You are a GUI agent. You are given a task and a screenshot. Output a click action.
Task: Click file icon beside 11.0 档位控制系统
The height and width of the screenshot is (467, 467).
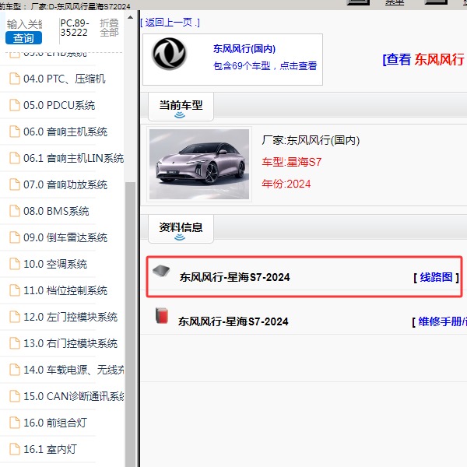click(x=15, y=290)
